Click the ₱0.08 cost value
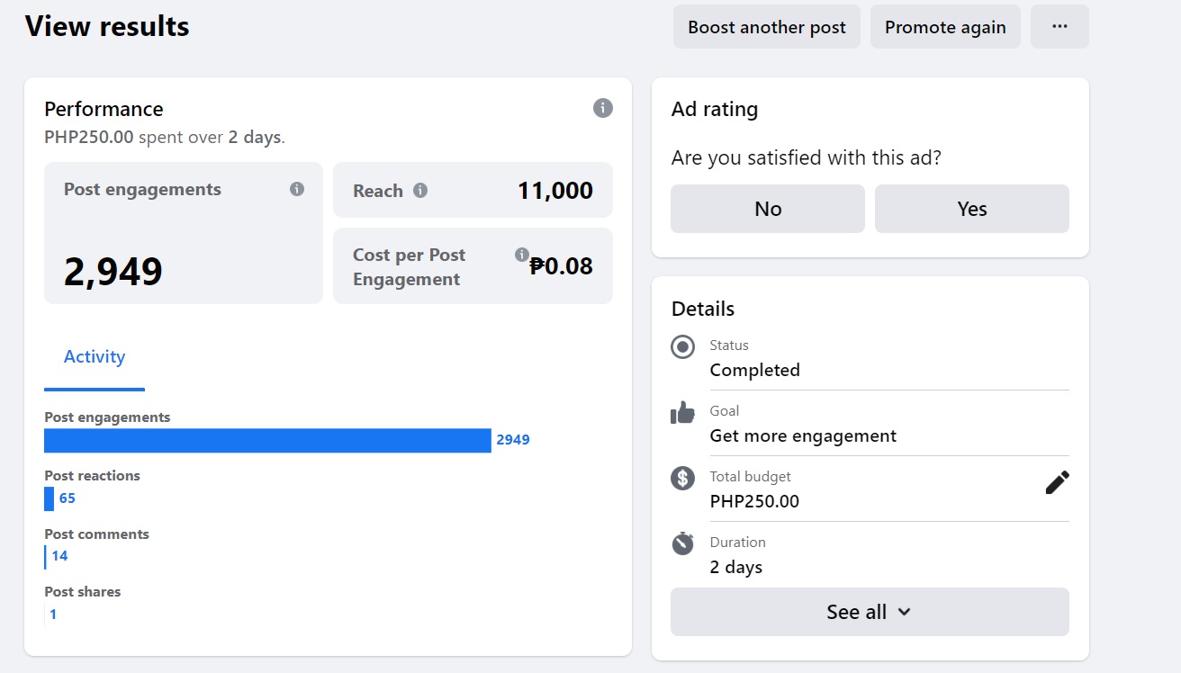The image size is (1181, 673). [562, 265]
